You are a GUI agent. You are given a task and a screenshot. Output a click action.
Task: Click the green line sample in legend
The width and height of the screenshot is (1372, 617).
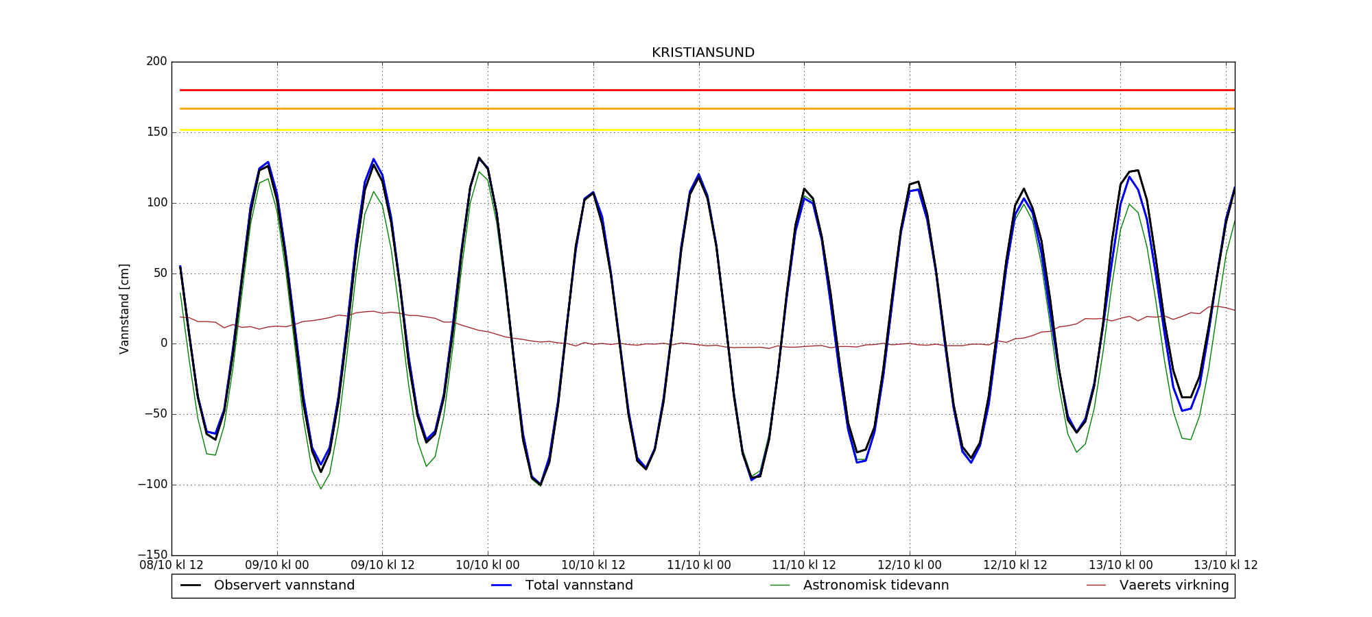point(780,585)
